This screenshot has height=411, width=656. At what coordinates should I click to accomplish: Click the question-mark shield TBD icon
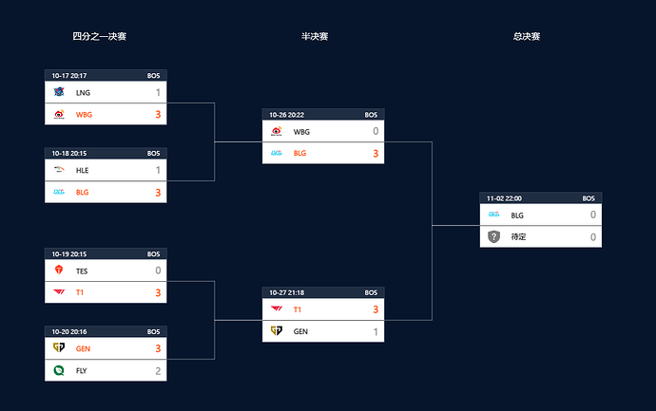[x=494, y=237]
